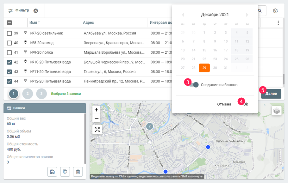This screenshot has width=288, height=183.
Task: Click the Далее button
Action: (271, 94)
